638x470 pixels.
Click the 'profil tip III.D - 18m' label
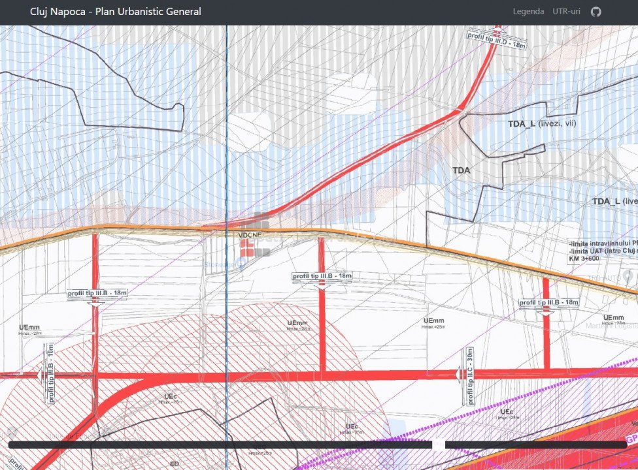pyautogui.click(x=497, y=40)
